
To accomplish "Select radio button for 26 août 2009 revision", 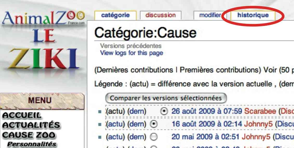I will pos(164,111).
